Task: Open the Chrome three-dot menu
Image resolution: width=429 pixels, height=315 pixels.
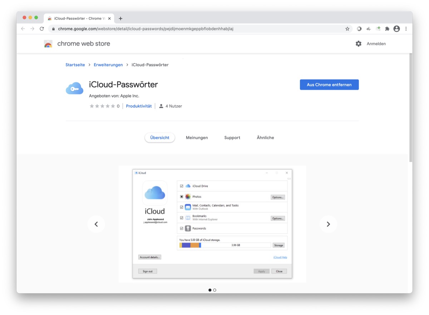Action: coord(406,29)
